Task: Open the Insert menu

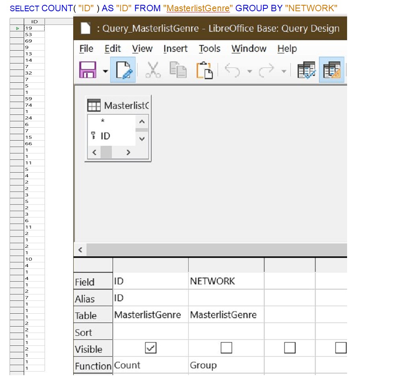Action: (x=175, y=49)
